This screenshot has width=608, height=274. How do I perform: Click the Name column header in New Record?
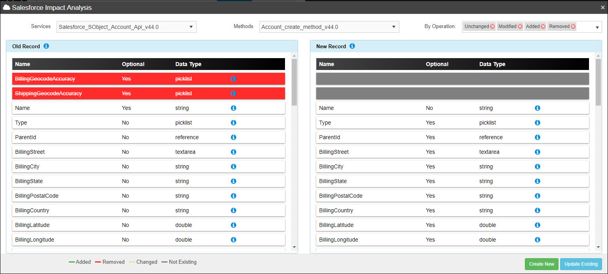click(327, 64)
